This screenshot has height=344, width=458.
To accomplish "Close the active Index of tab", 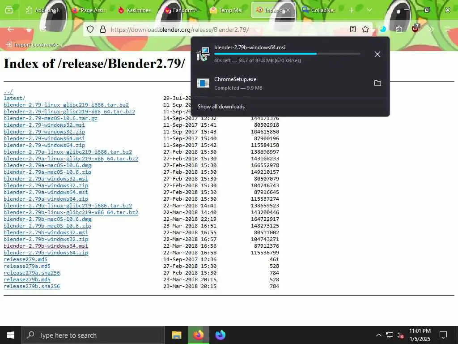I will click(288, 10).
